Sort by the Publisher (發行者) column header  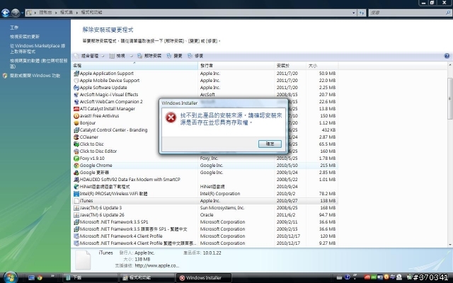(x=236, y=66)
